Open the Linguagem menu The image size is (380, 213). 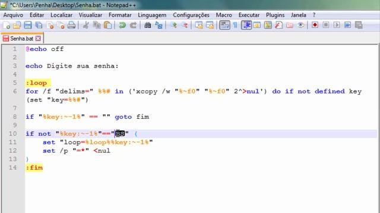click(x=152, y=15)
